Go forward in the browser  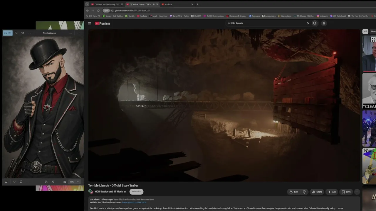coord(93,11)
